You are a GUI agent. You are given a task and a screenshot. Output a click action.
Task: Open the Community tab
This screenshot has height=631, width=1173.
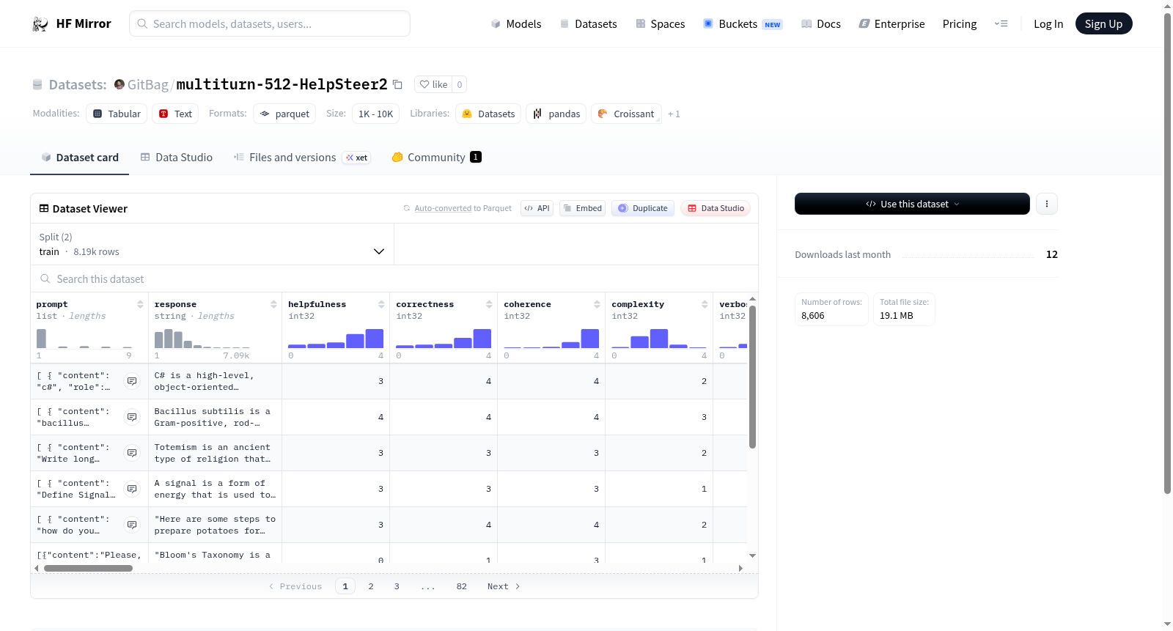(436, 158)
